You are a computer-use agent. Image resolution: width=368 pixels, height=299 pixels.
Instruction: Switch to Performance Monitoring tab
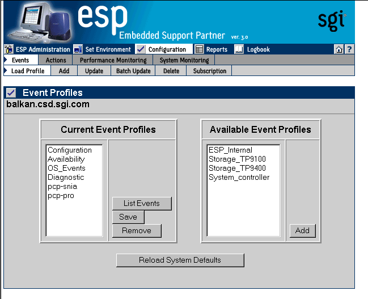[x=113, y=60]
